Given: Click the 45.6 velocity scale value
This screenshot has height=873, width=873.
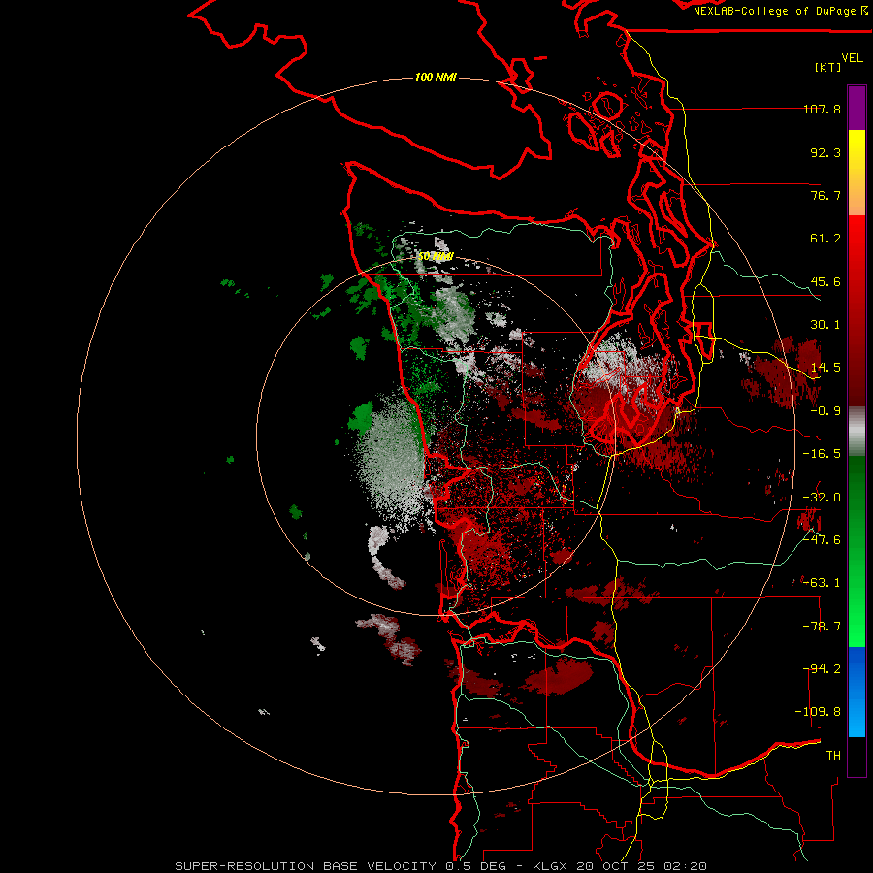Looking at the screenshot, I should coord(825,281).
